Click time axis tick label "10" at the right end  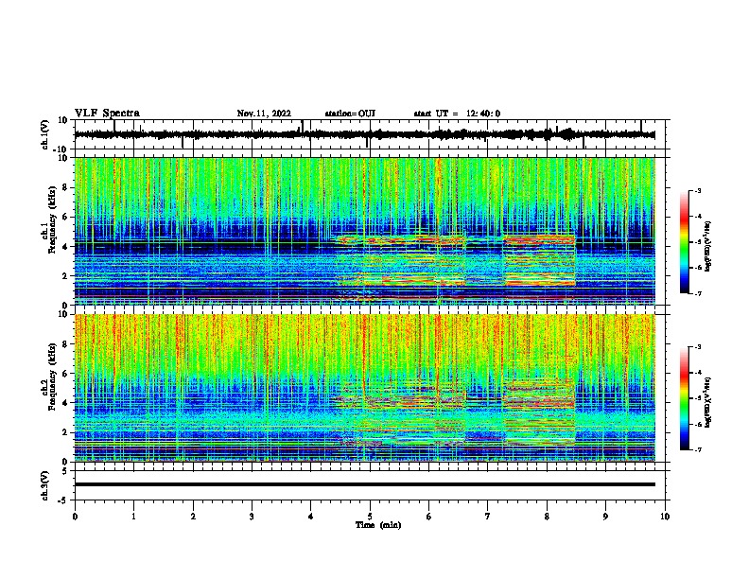tap(665, 517)
